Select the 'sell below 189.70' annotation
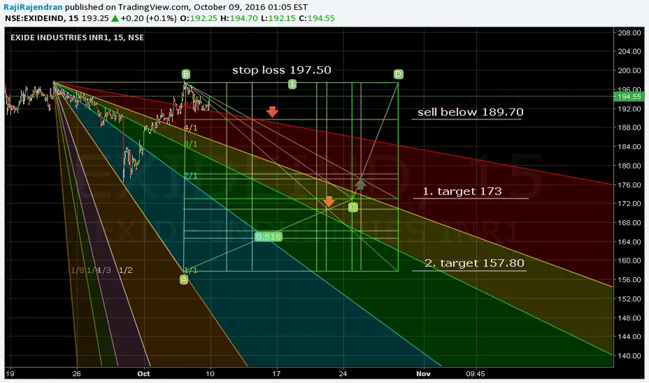 click(470, 112)
